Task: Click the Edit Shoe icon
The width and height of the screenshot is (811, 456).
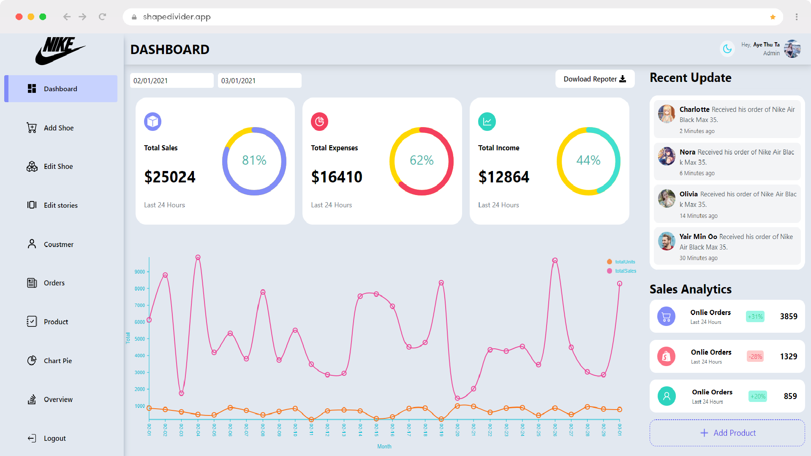Action: (32, 166)
